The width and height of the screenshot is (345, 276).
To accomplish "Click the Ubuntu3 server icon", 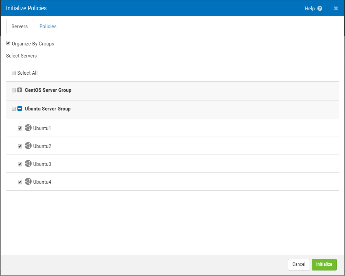I will tap(28, 163).
